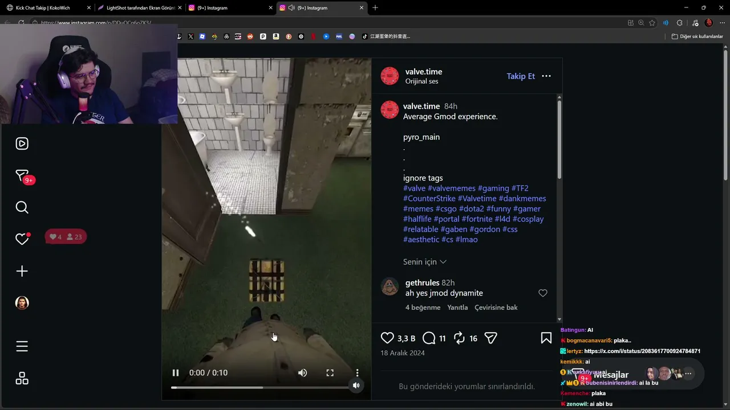
Task: Open the Reddit bookmark in the favorites bar
Action: click(250, 36)
